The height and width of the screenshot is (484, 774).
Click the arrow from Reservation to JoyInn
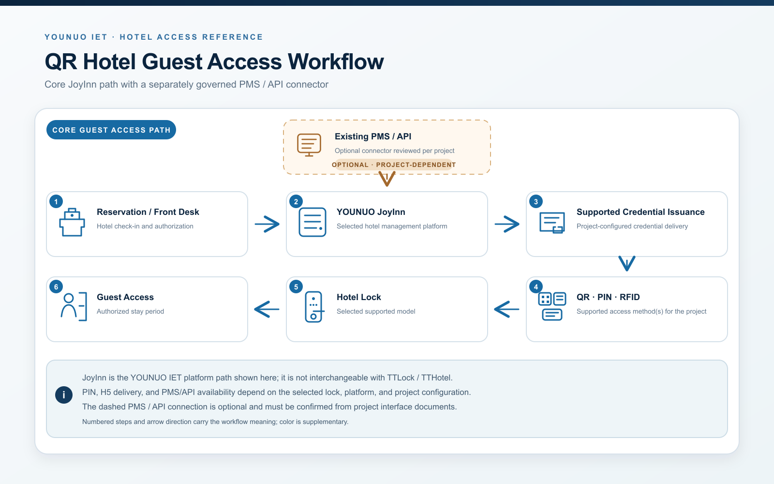(267, 224)
